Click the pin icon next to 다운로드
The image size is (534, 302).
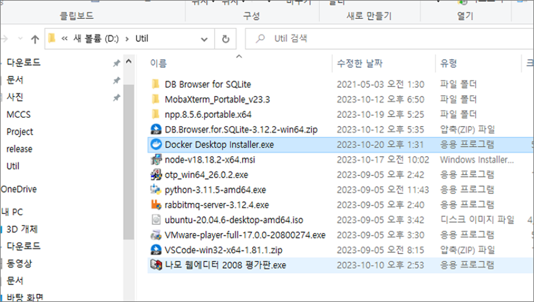pos(117,63)
